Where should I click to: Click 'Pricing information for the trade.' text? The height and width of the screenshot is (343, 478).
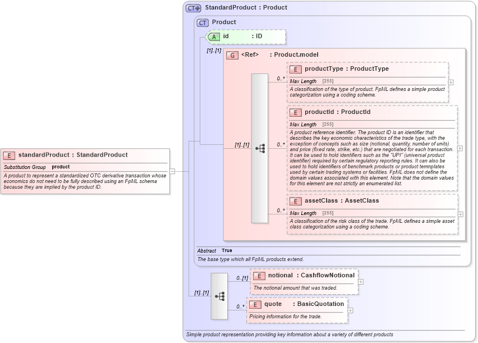pos(285,317)
